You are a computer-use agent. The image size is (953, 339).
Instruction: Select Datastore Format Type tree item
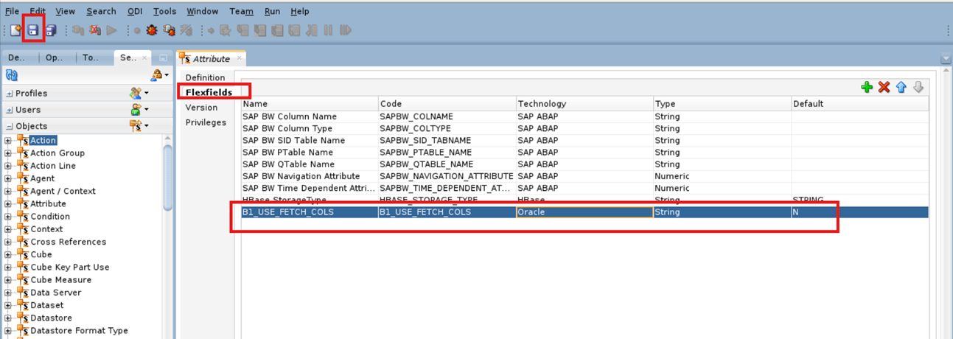coord(79,331)
